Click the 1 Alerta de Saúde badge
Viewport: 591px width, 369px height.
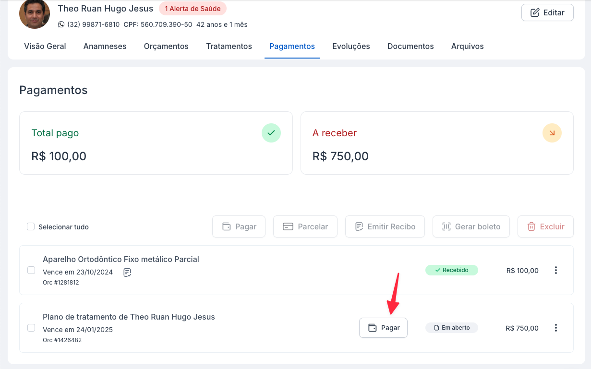tap(193, 9)
